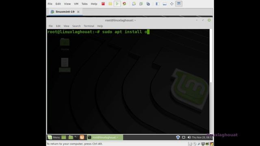Image resolution: width=260 pixels, height=146 pixels.
Task: Open the snapshot manager icon
Action: tap(148, 4)
